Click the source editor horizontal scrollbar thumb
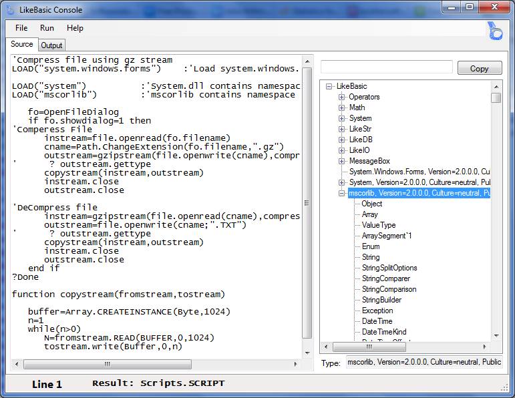Screen dimensions: 515x398 click(108, 364)
